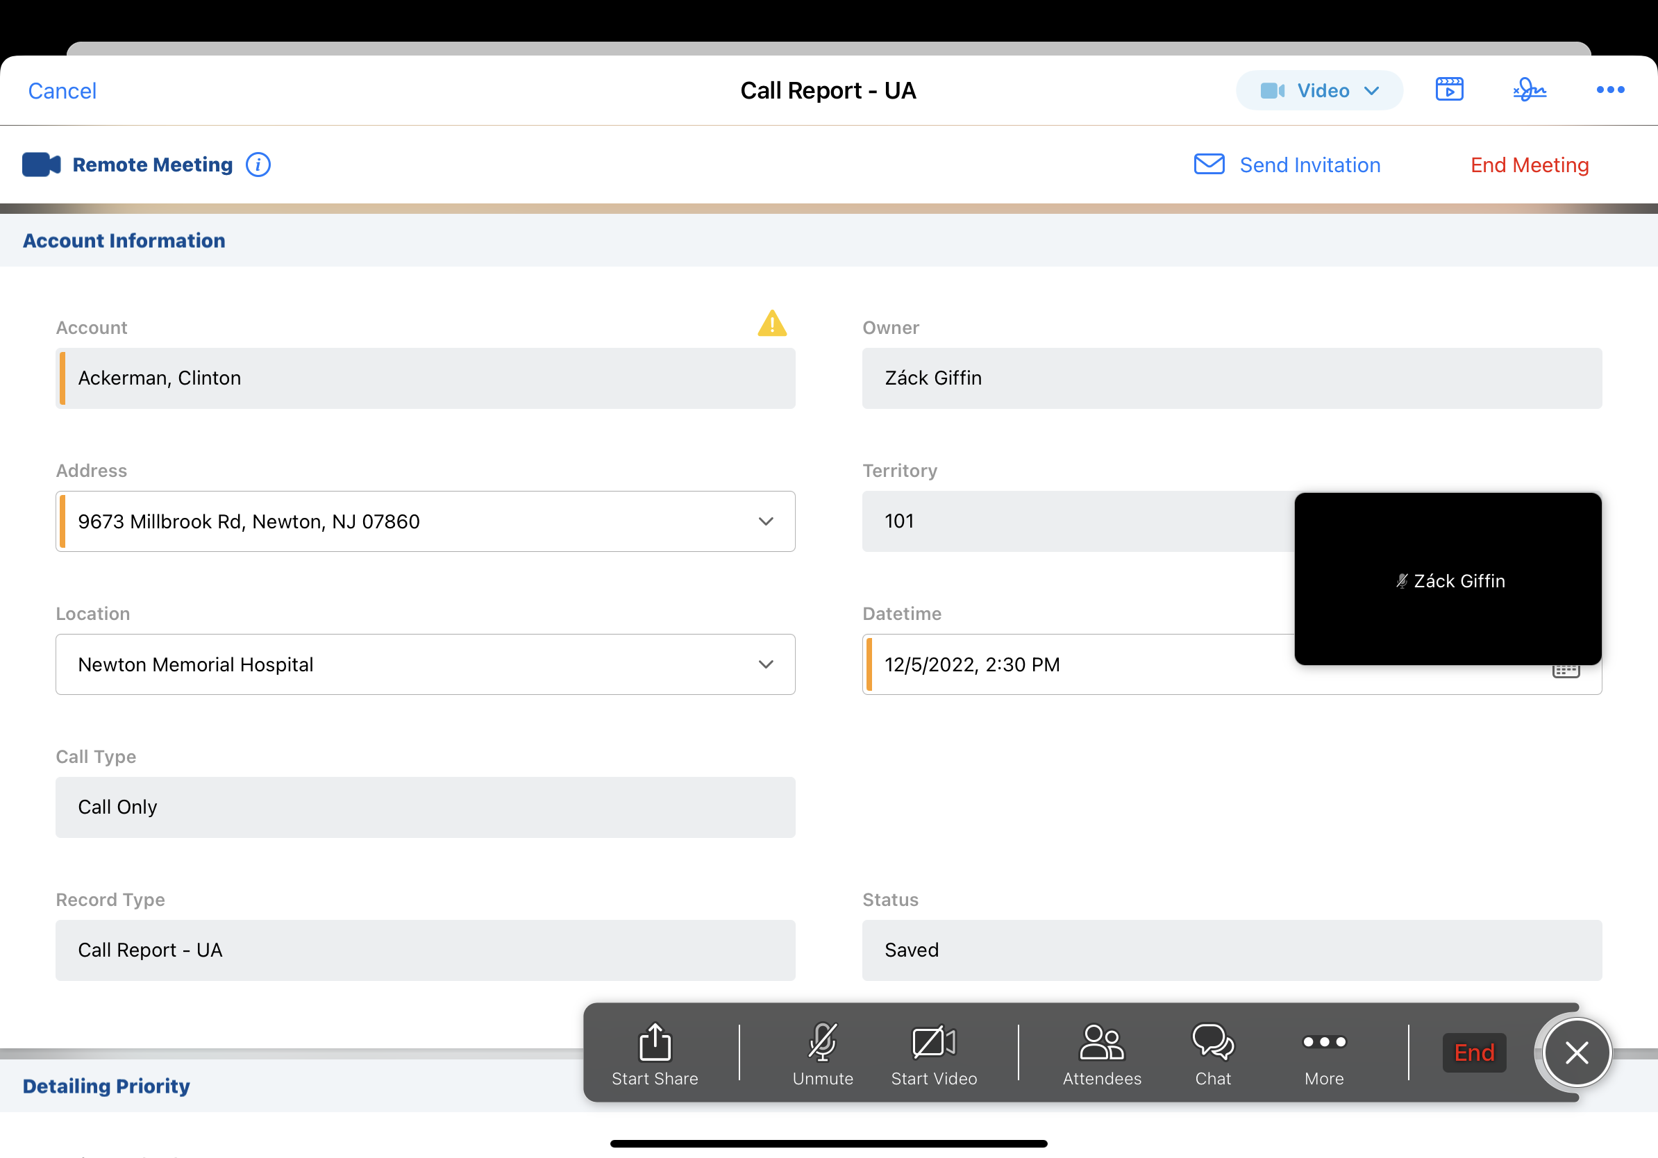This screenshot has height=1158, width=1658.
Task: Cancel the call report
Action: 62,91
